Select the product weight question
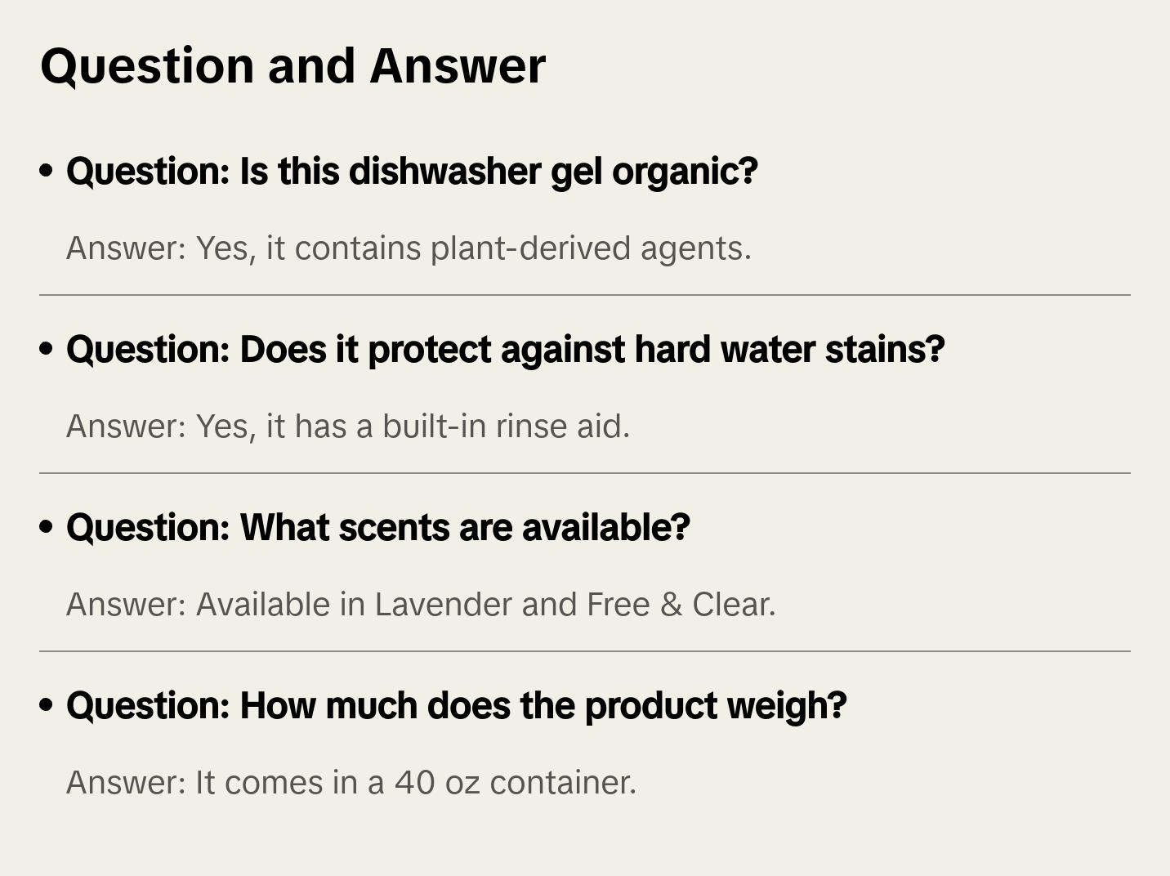The image size is (1170, 876). [x=456, y=706]
